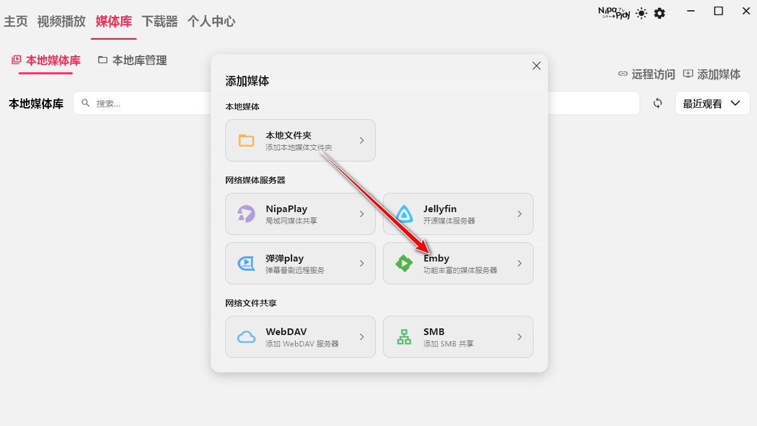Click the 远程访问 button
This screenshot has height=426, width=757.
pyautogui.click(x=646, y=74)
